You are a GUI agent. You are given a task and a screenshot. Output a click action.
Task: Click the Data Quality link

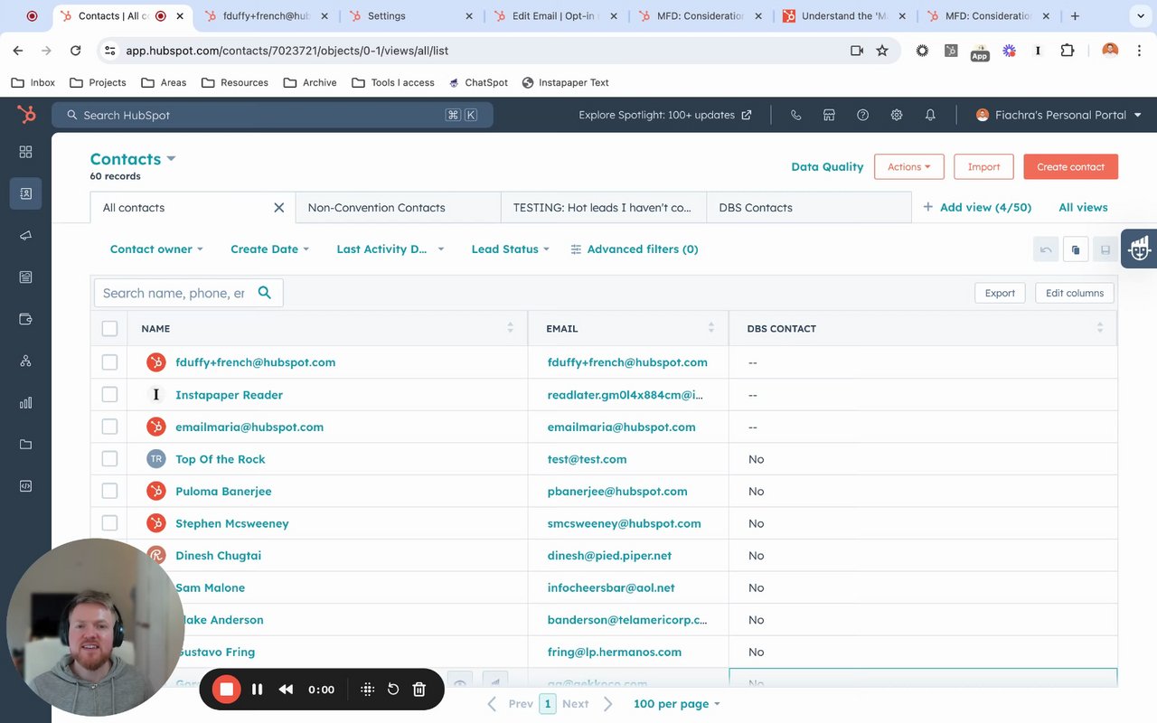(x=827, y=166)
